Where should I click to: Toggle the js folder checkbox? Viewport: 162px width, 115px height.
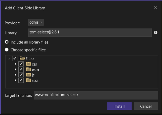pos(21,75)
